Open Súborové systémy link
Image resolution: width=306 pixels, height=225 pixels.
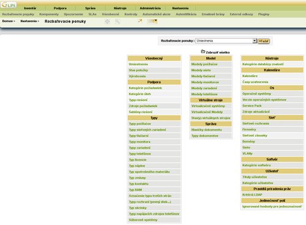click(143, 220)
